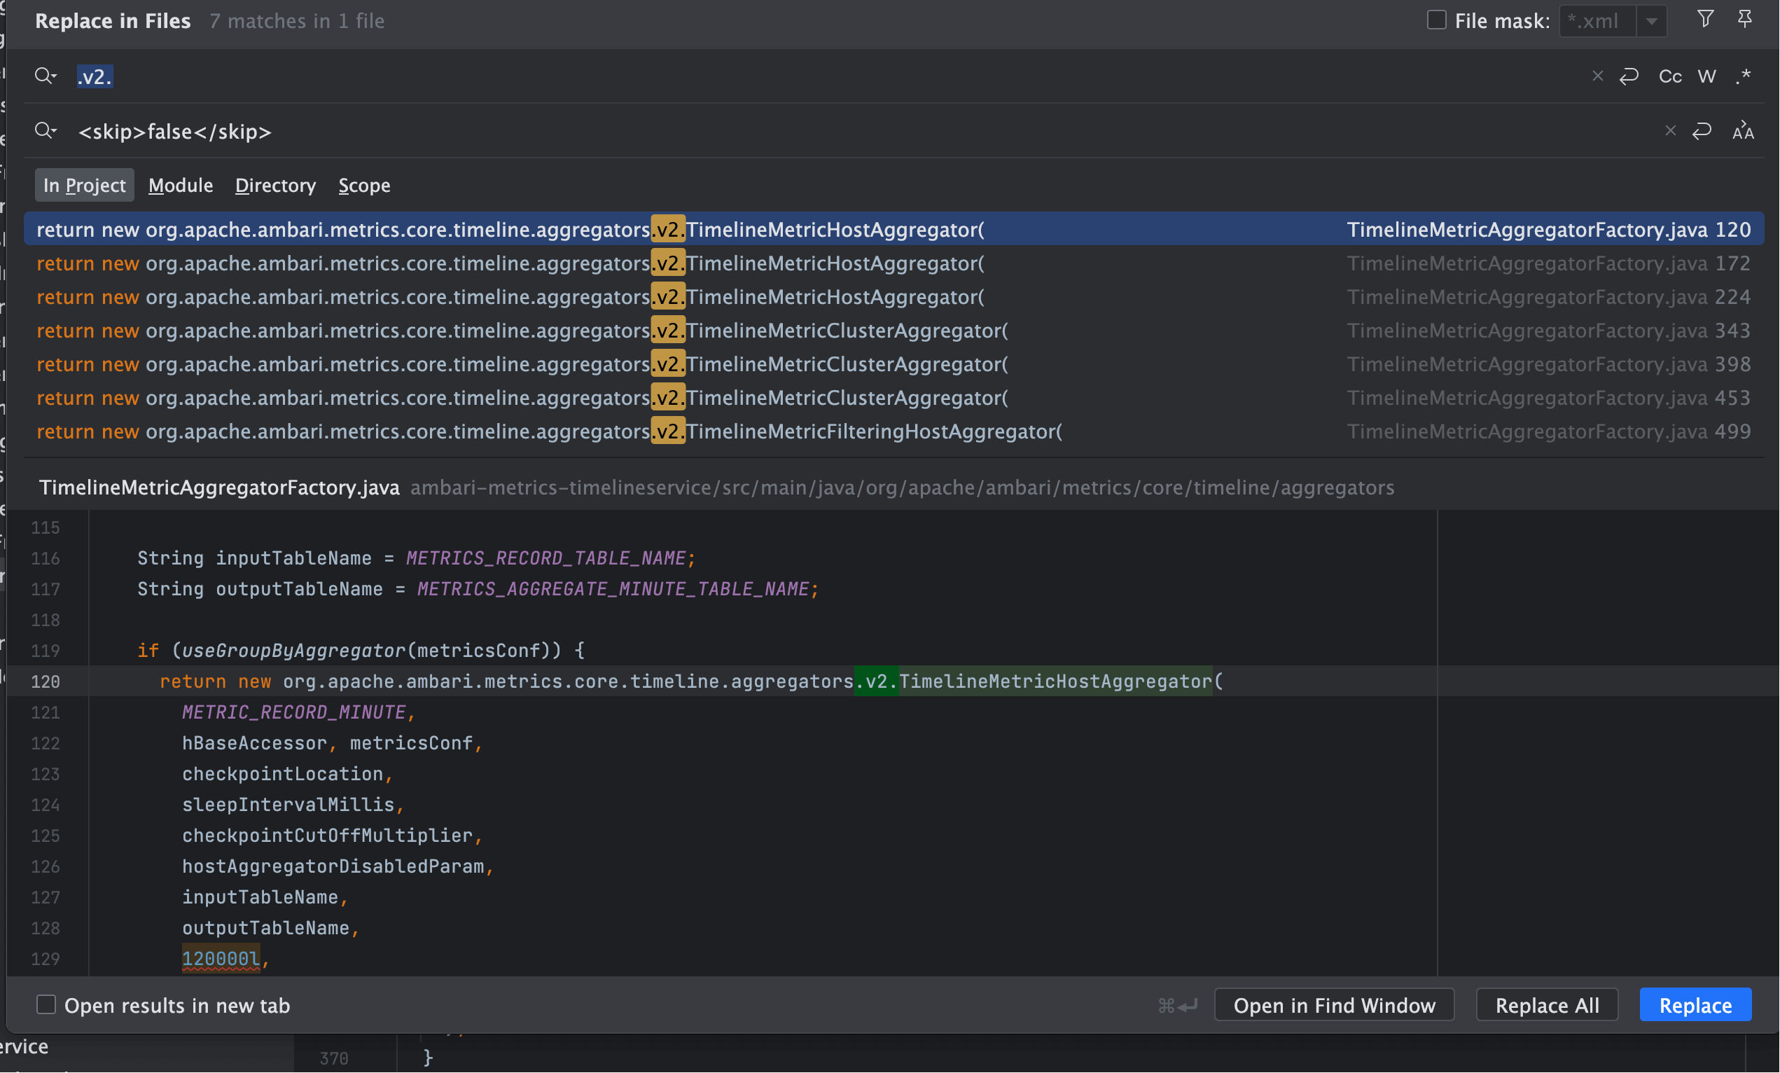Select the In Project scope tab
Screen dimensions: 1780x1073
pyautogui.click(x=85, y=186)
